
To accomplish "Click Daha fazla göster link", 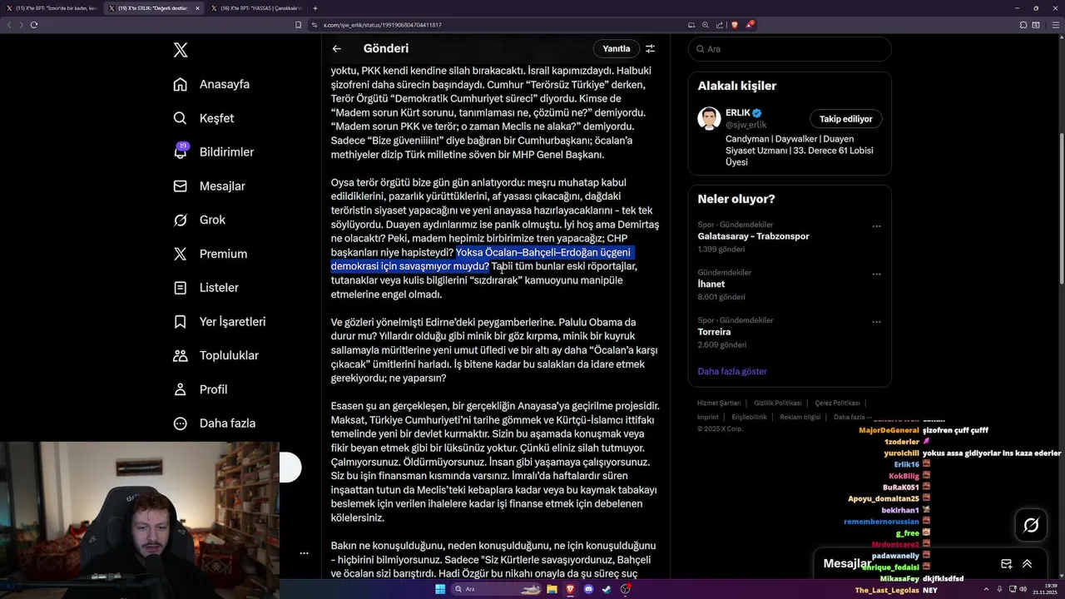I will tap(732, 371).
